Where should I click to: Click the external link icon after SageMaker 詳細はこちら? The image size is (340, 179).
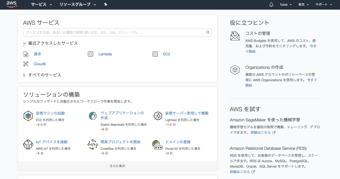coord(274,133)
